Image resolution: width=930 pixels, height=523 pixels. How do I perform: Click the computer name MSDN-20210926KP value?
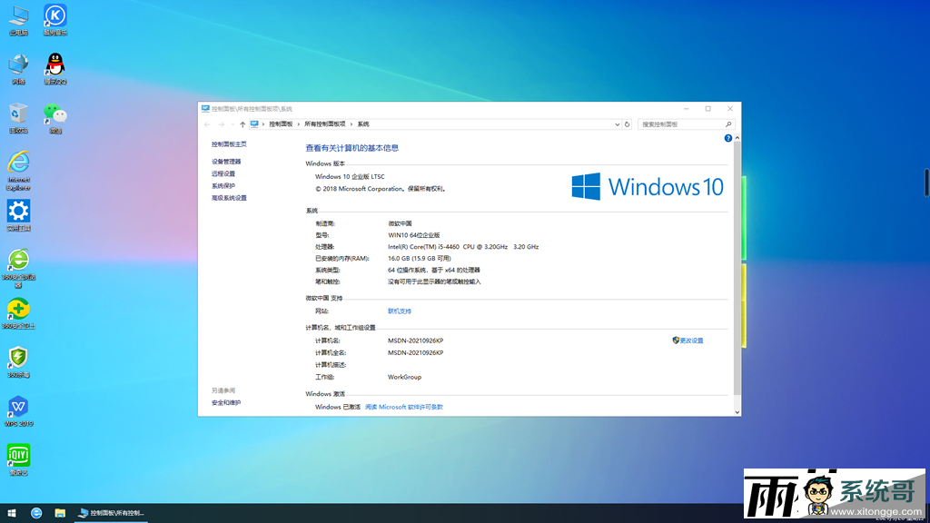point(415,340)
